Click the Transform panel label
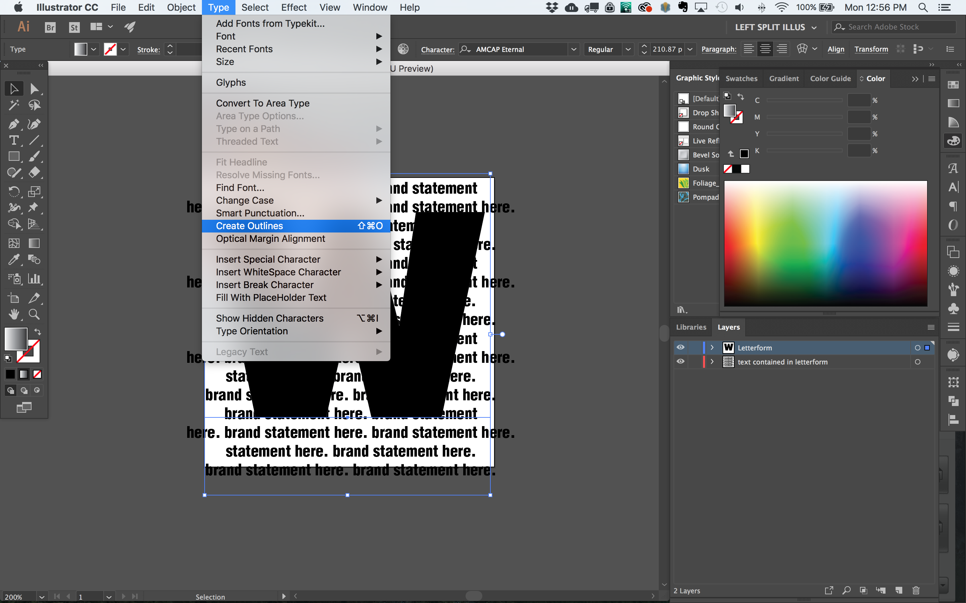Image resolution: width=966 pixels, height=603 pixels. coord(871,49)
